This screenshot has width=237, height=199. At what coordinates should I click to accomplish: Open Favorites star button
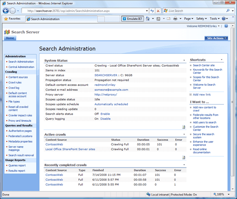click(x=12, y=19)
